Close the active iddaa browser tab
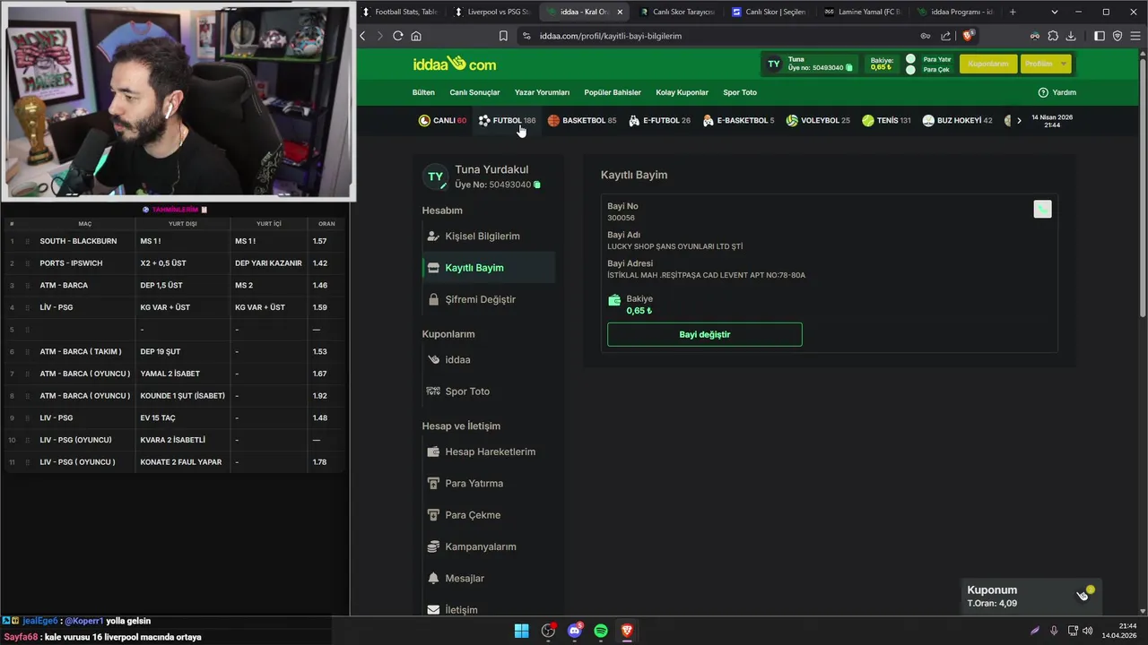Screen dimensions: 1148x645 point(619,12)
